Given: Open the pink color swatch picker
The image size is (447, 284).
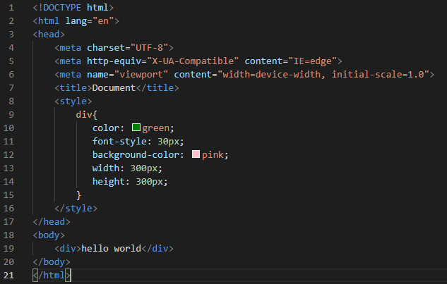Looking at the screenshot, I should (x=196, y=154).
